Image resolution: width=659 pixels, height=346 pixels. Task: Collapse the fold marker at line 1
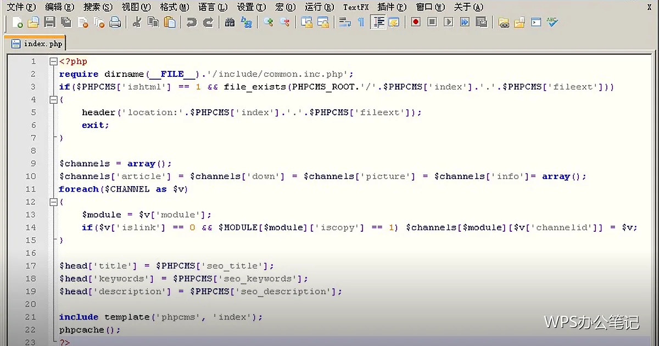(x=53, y=62)
